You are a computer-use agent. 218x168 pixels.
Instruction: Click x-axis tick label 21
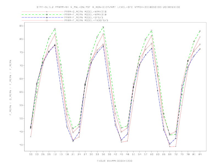point(73,154)
